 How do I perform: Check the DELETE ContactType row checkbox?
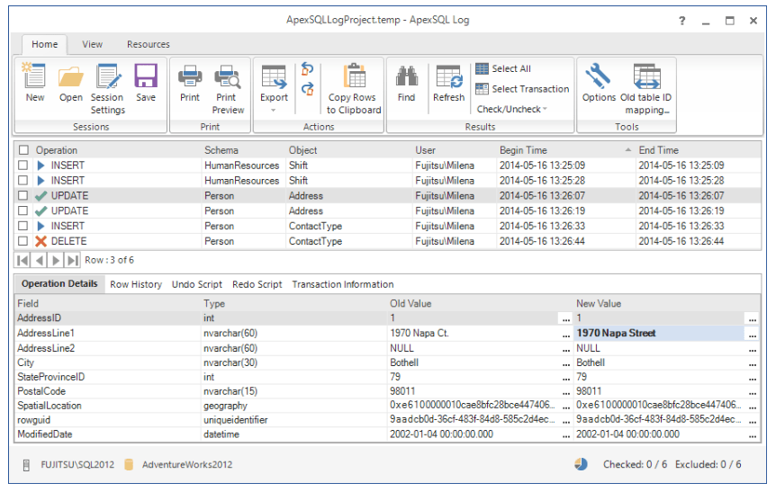pos(23,241)
